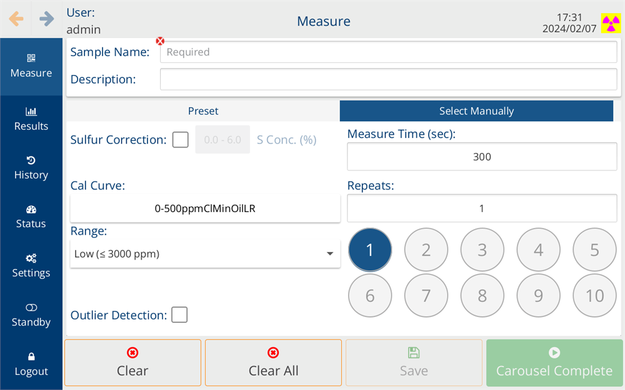Log out using the Logout lock

tap(31, 364)
